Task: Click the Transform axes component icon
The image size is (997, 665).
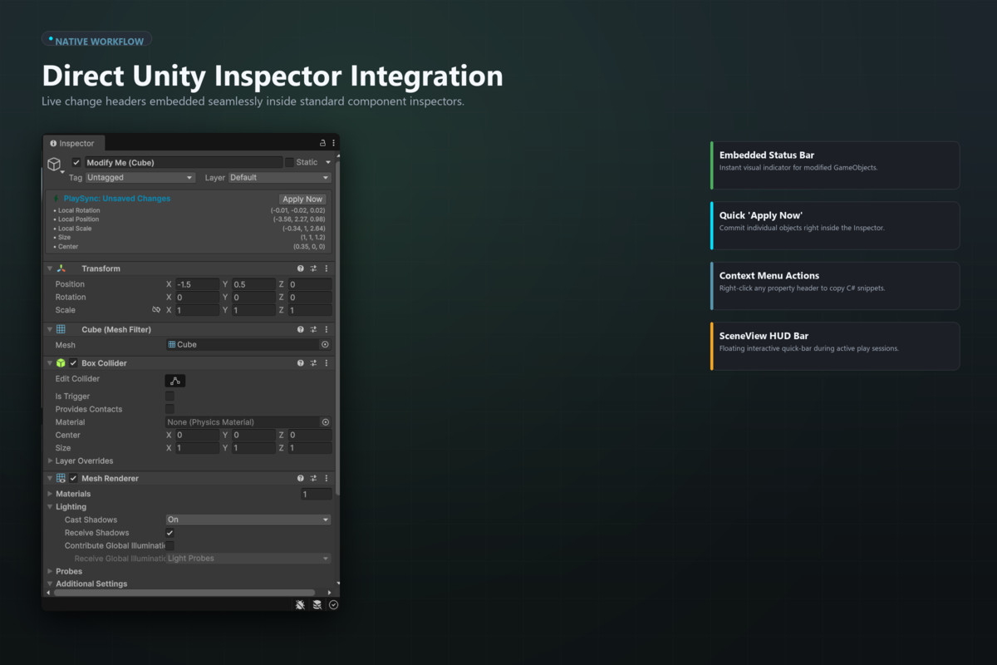Action: (61, 268)
